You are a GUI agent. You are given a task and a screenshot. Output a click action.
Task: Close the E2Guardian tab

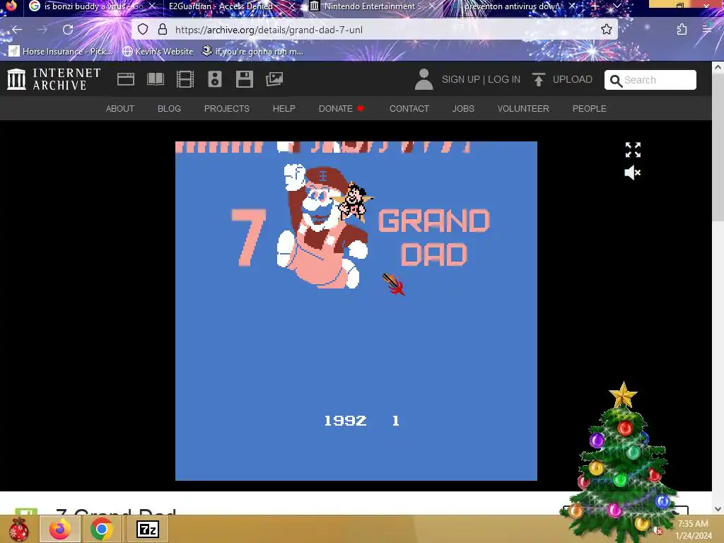point(292,6)
